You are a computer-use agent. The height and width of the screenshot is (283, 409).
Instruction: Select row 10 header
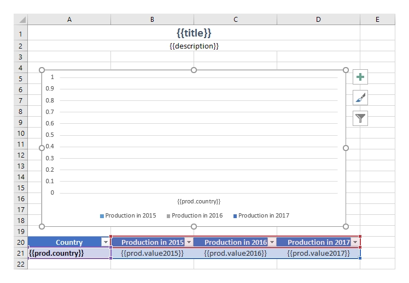pyautogui.click(x=21, y=133)
